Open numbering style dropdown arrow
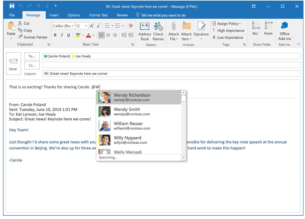 point(123,26)
